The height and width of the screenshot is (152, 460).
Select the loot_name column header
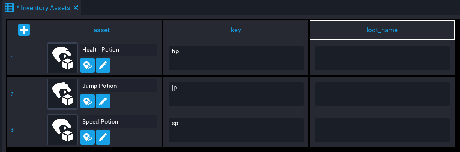coord(382,30)
